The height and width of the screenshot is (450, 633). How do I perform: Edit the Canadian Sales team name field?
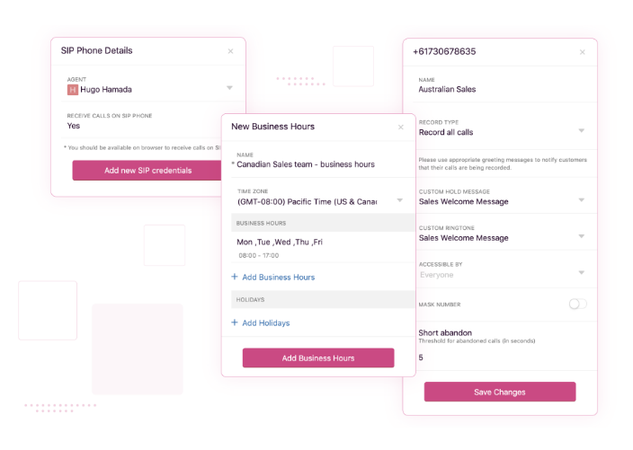click(306, 164)
